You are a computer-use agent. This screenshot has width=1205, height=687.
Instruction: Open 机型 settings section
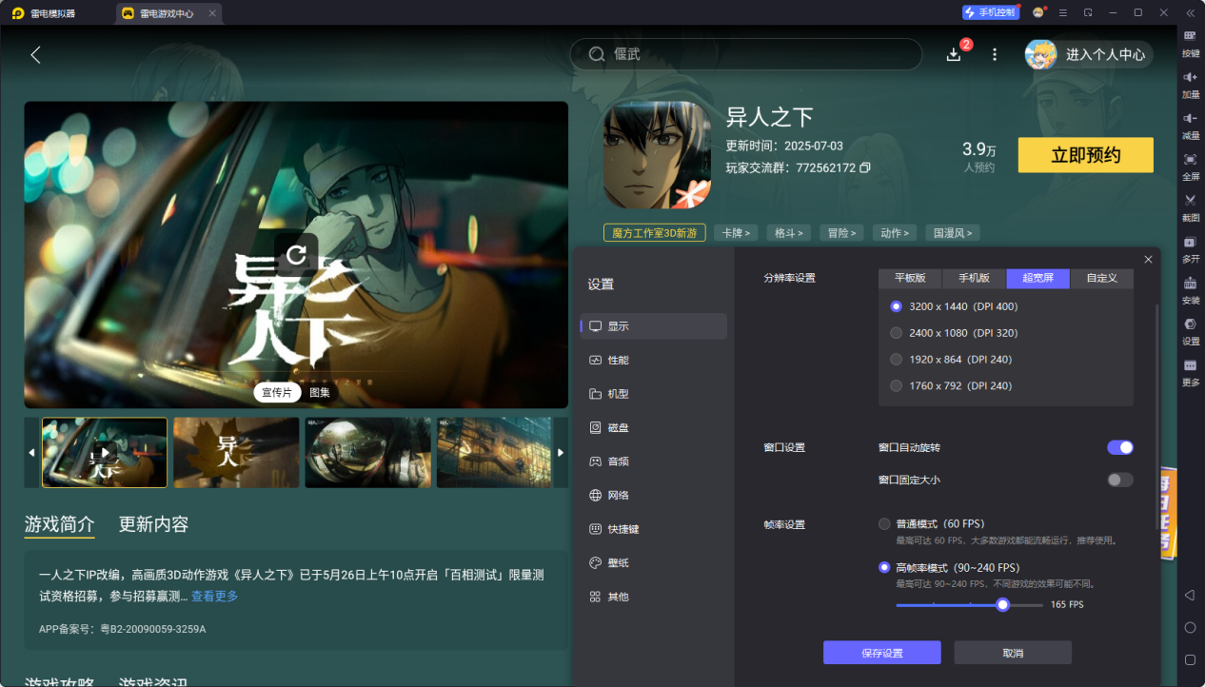[x=654, y=394]
